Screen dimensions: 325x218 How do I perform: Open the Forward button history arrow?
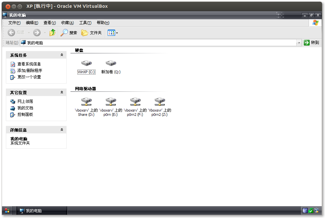(x=45, y=33)
